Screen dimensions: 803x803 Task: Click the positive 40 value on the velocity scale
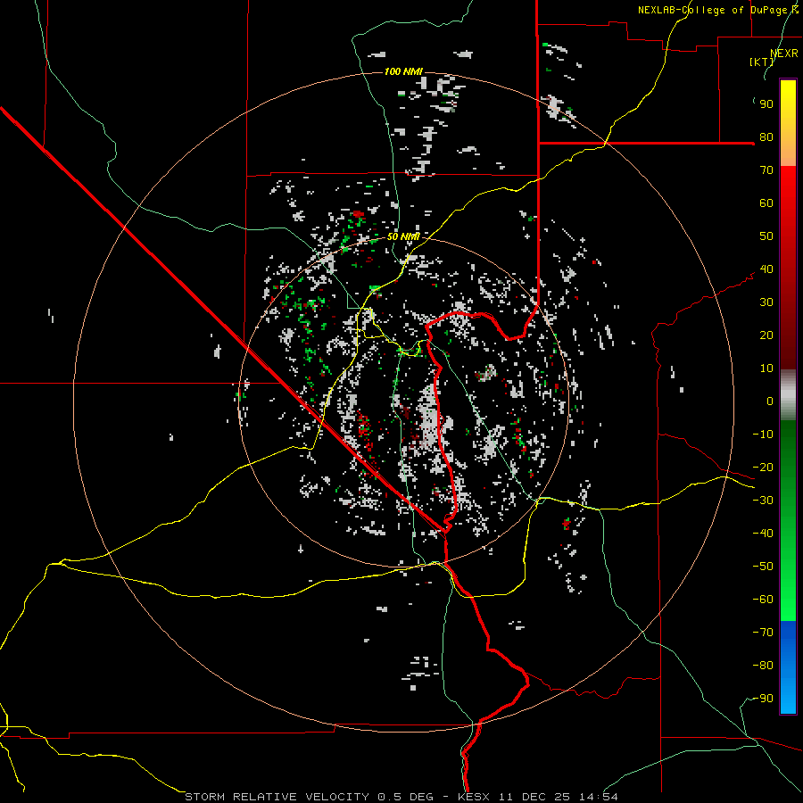[766, 269]
